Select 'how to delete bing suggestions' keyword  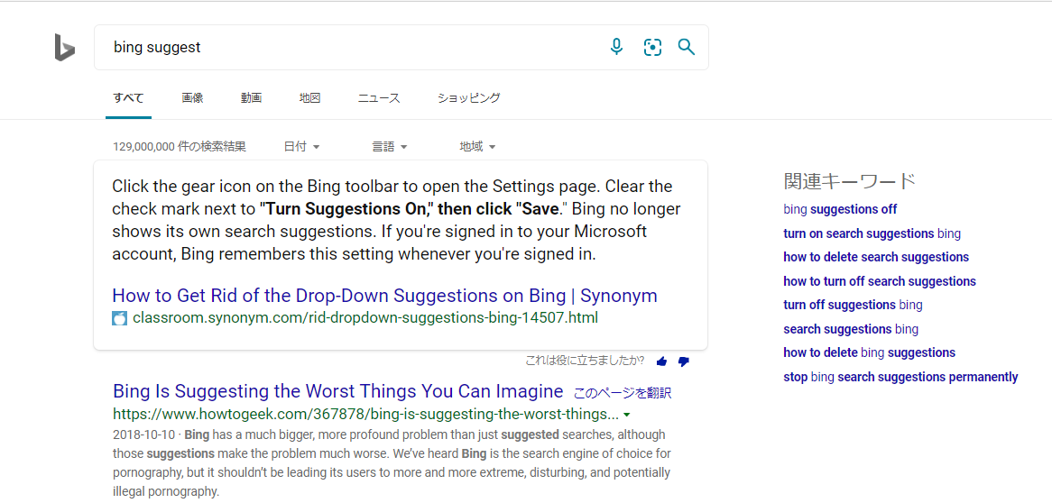click(870, 352)
